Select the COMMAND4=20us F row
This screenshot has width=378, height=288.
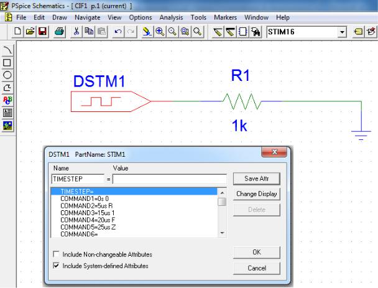tap(134, 220)
